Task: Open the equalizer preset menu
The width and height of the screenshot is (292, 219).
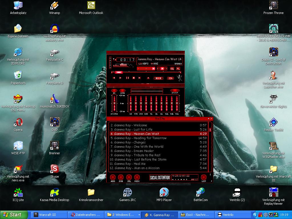Action: point(175,91)
